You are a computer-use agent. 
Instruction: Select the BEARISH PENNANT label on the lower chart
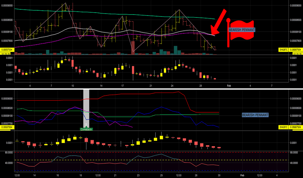[x=255, y=115]
